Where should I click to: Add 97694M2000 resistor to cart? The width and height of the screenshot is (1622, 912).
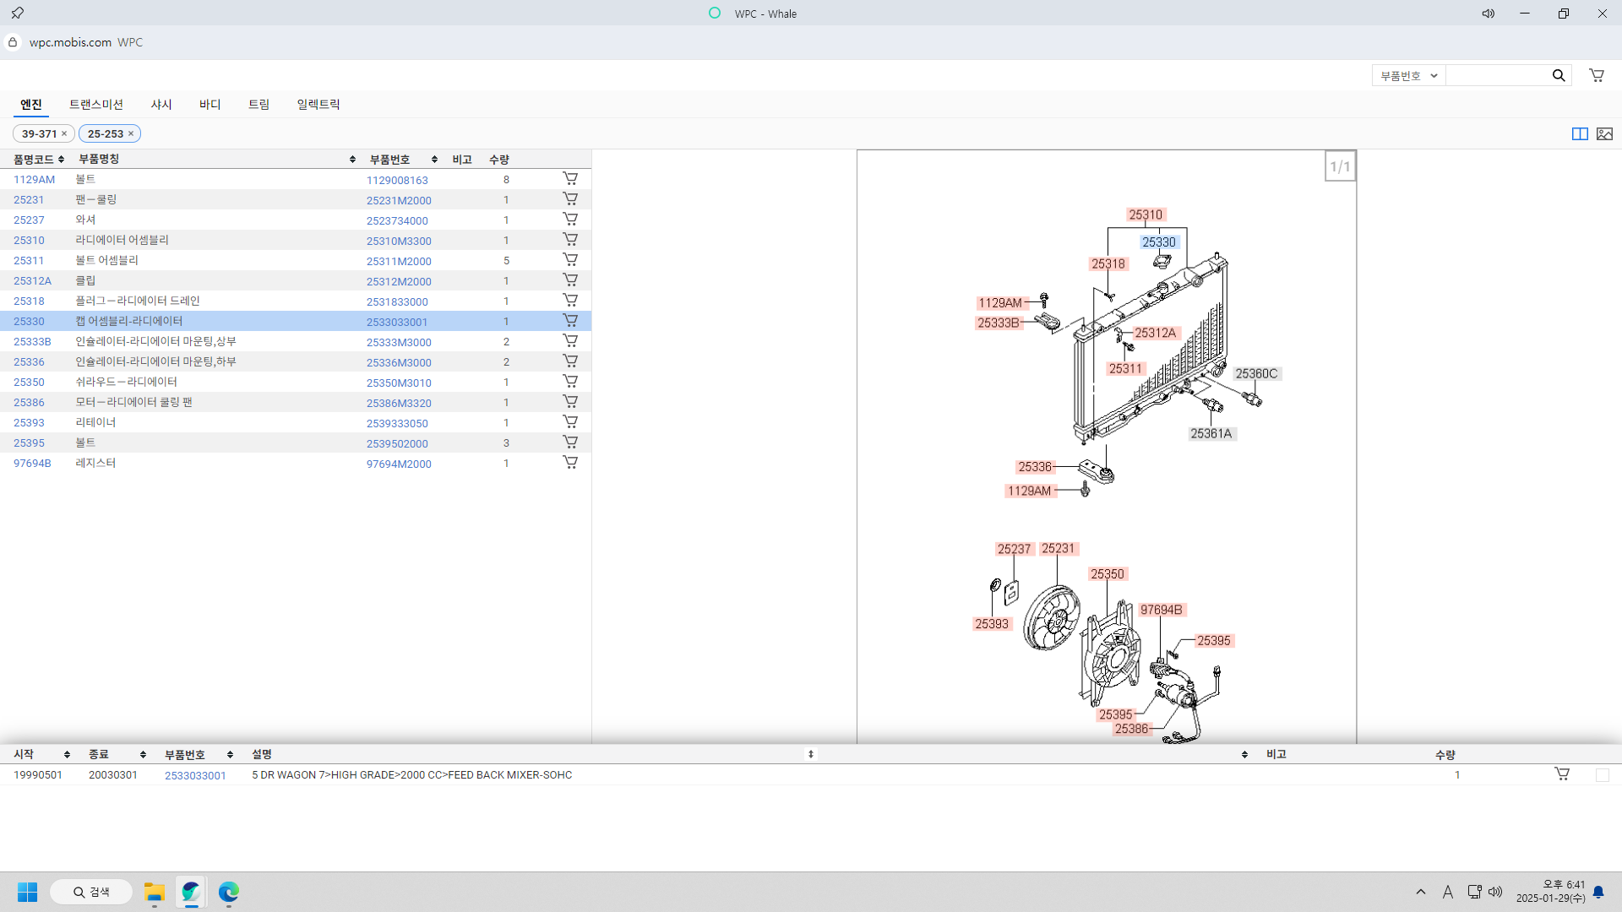click(x=570, y=463)
